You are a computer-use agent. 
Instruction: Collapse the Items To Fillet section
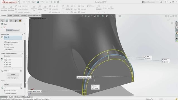(x=23, y=34)
